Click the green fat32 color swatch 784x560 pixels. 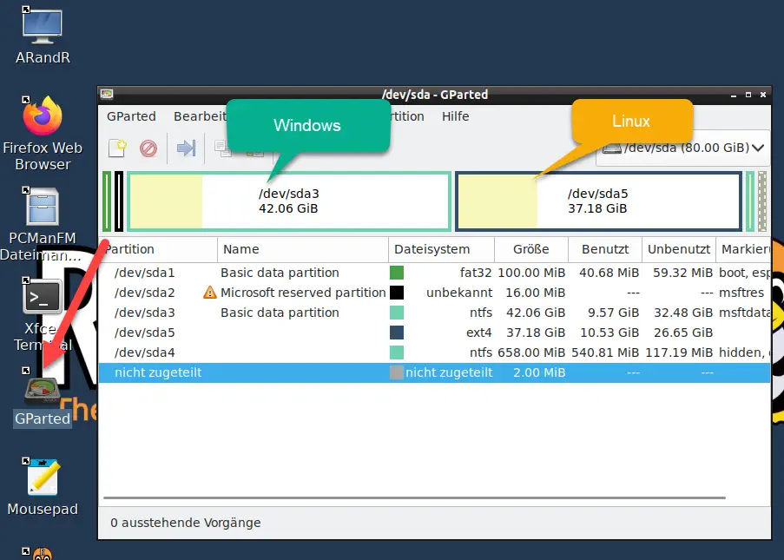click(397, 273)
